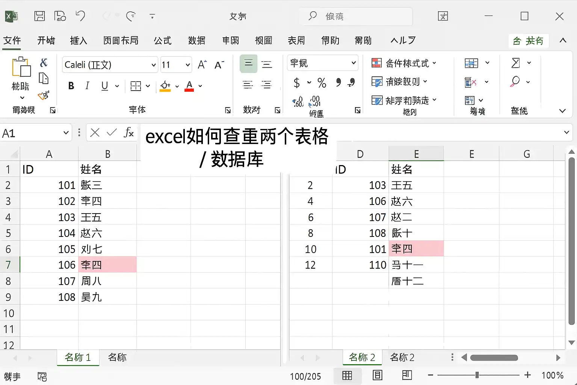Click the Decrease Decimal icon
The width and height of the screenshot is (577, 385).
point(315,102)
